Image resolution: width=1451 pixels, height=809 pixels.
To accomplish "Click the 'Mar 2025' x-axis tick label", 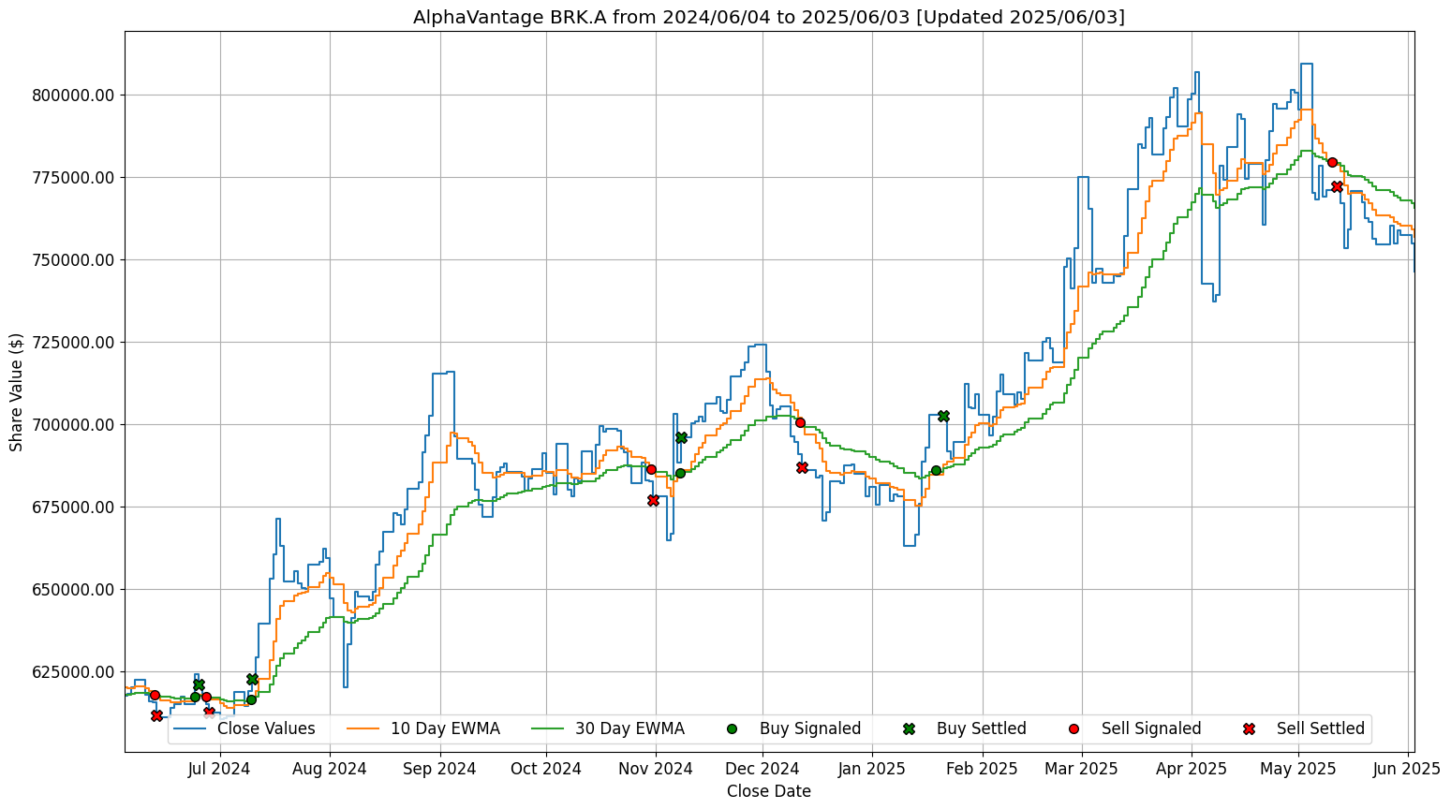I will 1082,769.
